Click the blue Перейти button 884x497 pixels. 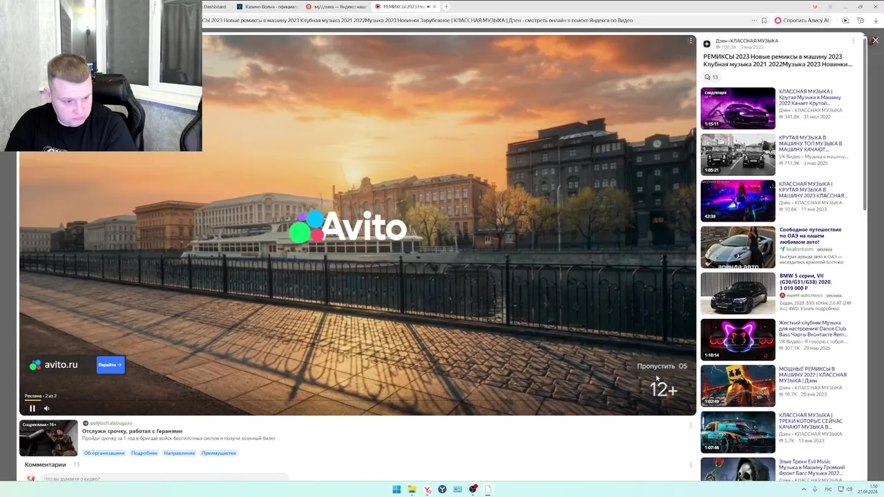pos(110,364)
